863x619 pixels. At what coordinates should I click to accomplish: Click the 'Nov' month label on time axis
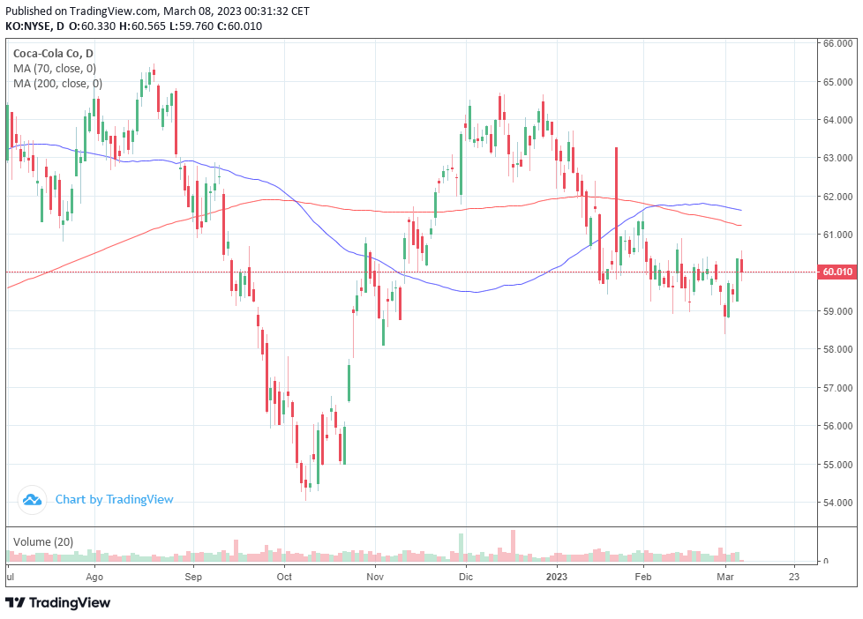pyautogui.click(x=375, y=578)
